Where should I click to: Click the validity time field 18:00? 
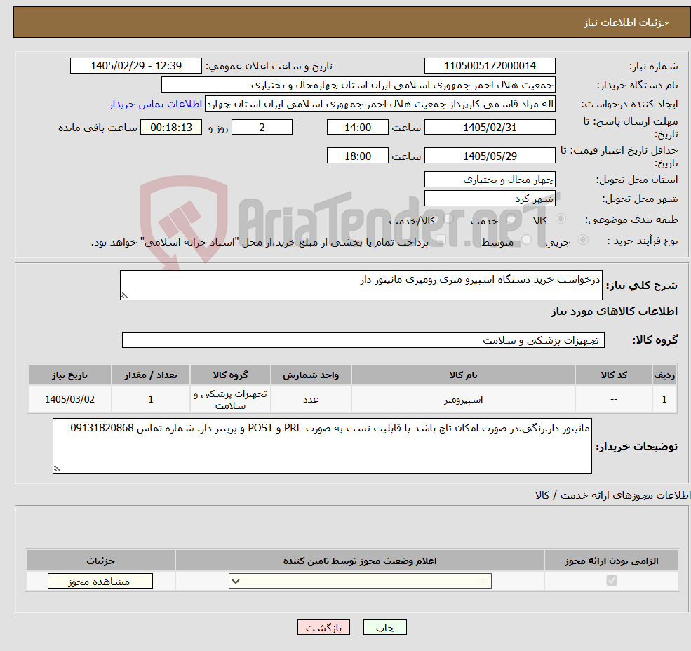click(357, 156)
